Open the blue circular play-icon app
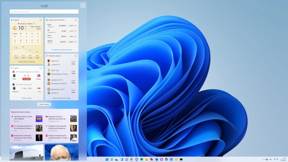Screen dimensions: 288x162 [x=171, y=159]
